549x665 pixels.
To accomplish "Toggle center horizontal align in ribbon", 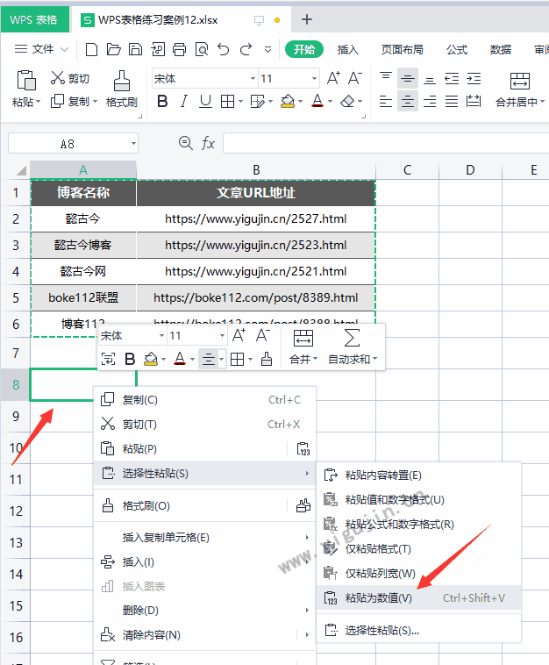I will tap(408, 102).
